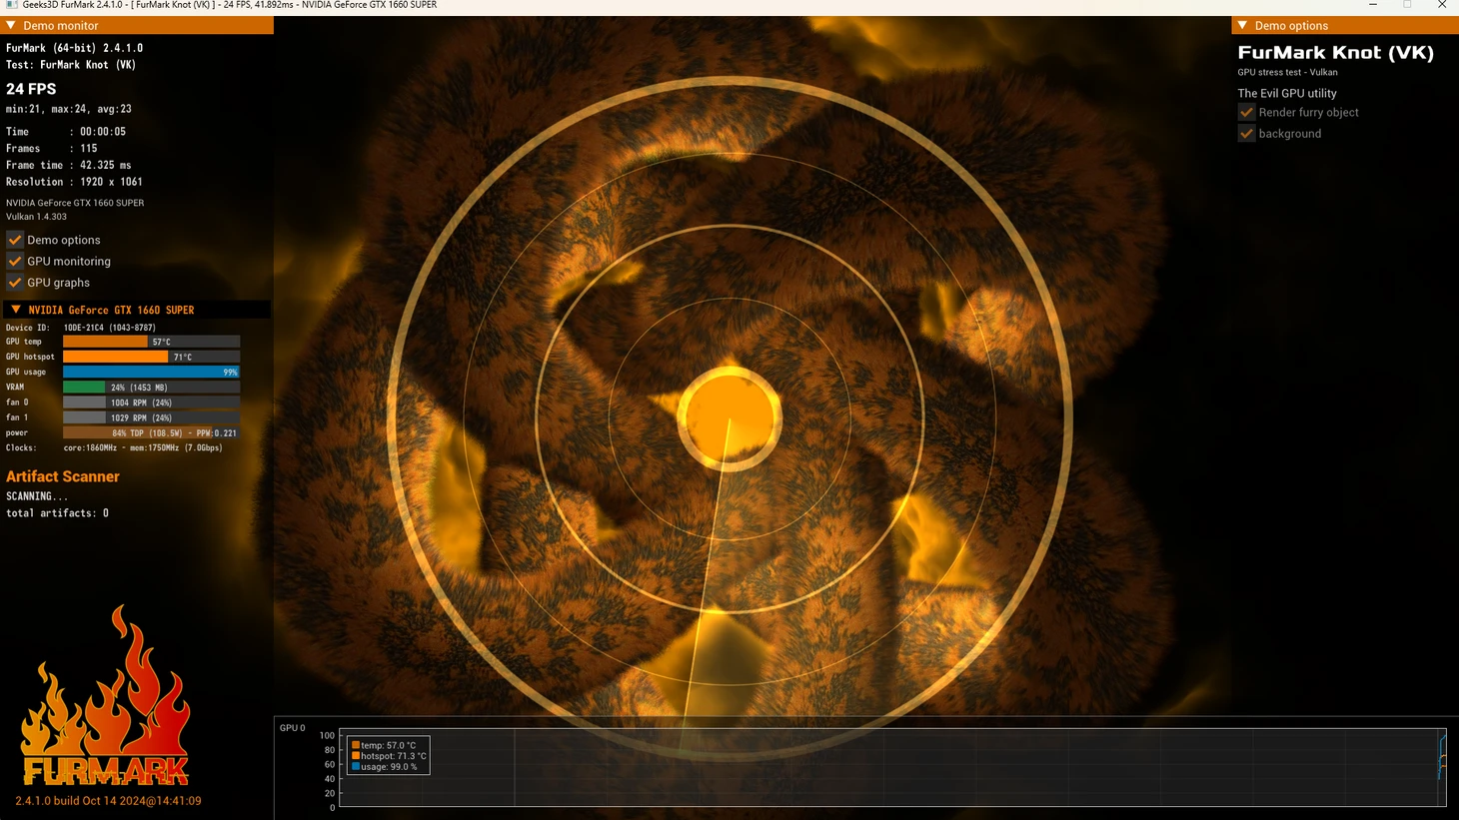Click the 'total artifacts: 0' text

[x=57, y=513]
